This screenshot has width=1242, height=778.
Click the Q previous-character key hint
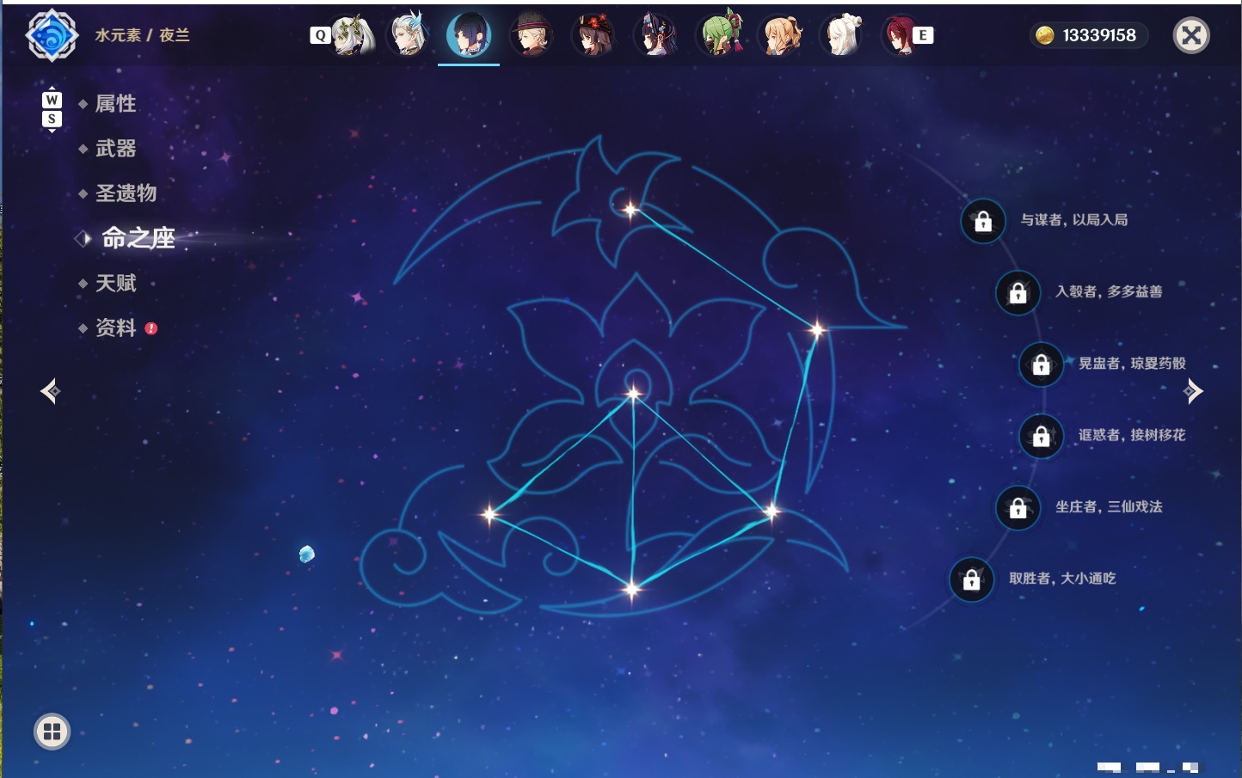[x=320, y=35]
